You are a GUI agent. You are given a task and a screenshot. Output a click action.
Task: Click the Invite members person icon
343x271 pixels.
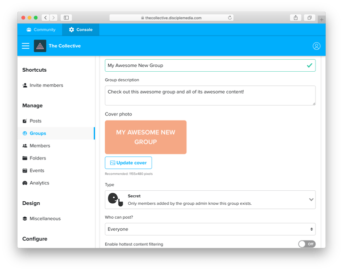coord(25,85)
